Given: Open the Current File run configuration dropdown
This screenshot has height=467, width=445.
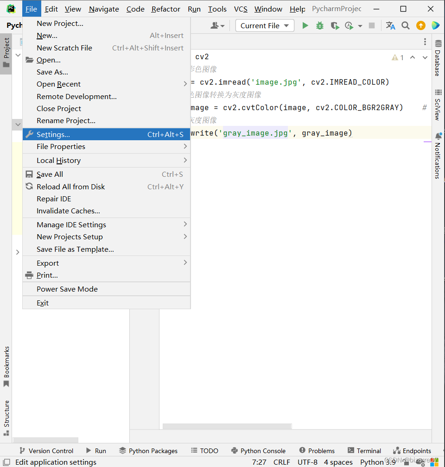Looking at the screenshot, I should (x=265, y=25).
